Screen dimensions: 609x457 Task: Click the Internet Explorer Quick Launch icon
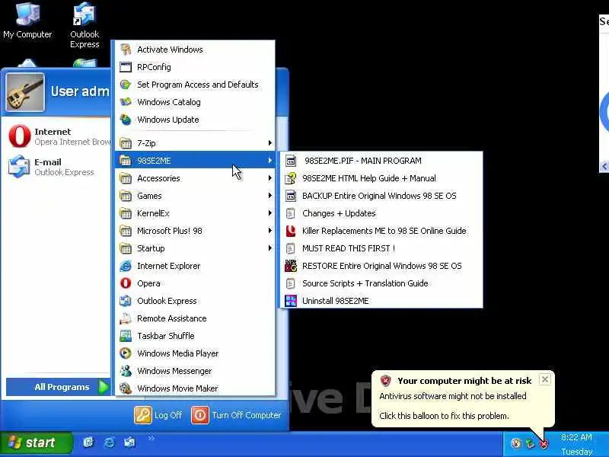110,443
